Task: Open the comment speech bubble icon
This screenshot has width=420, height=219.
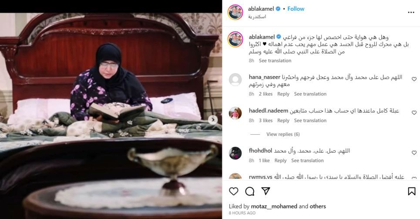Action: 250,191
